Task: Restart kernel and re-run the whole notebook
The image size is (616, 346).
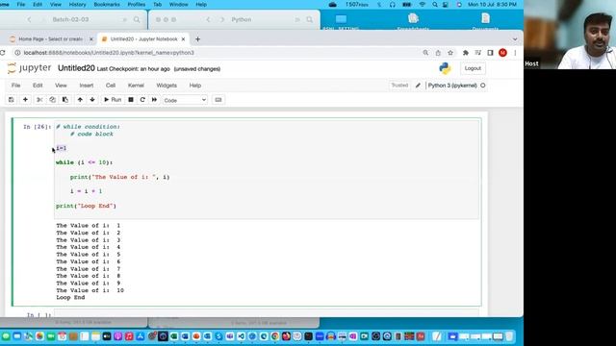Action: pyautogui.click(x=154, y=100)
